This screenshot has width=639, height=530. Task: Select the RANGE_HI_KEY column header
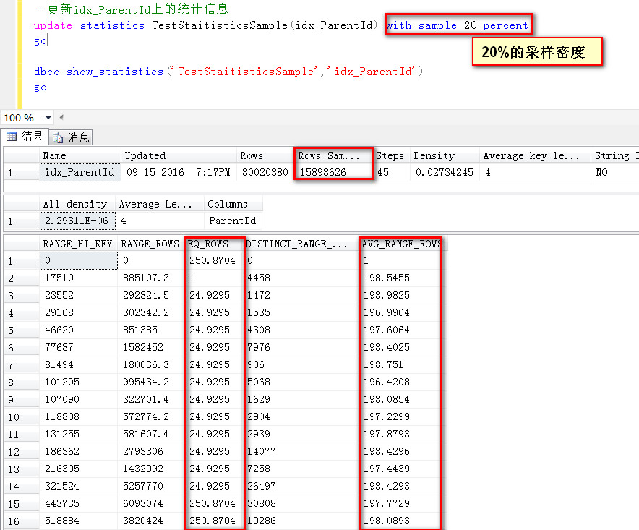78,244
